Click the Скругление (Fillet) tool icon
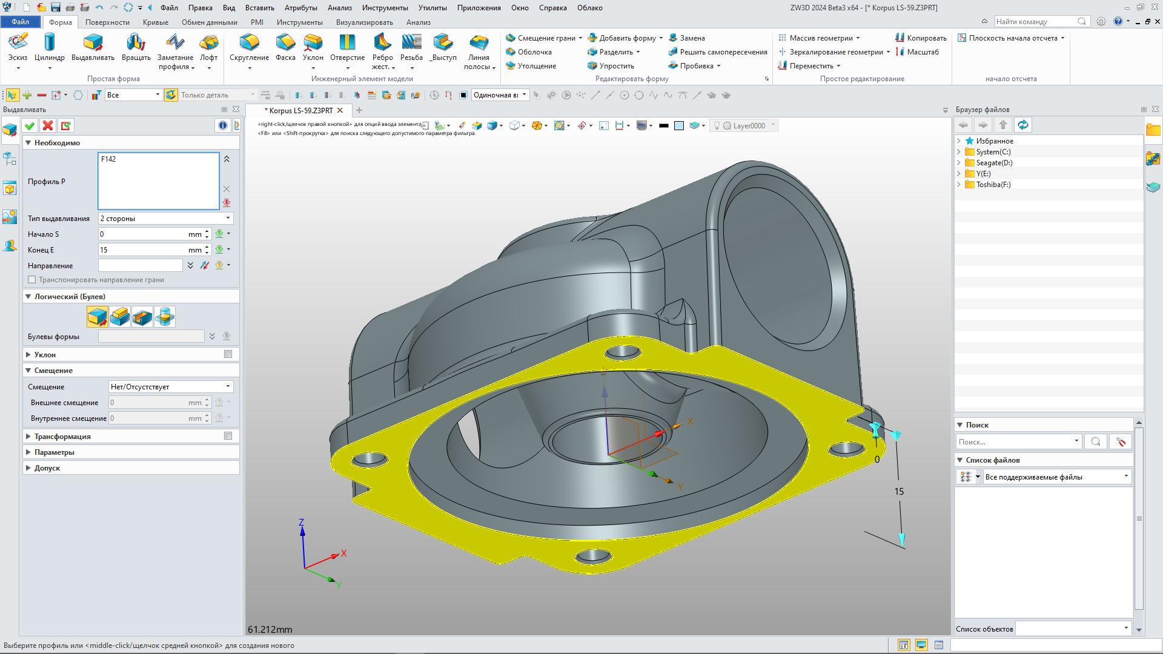The image size is (1163, 654). click(x=249, y=42)
